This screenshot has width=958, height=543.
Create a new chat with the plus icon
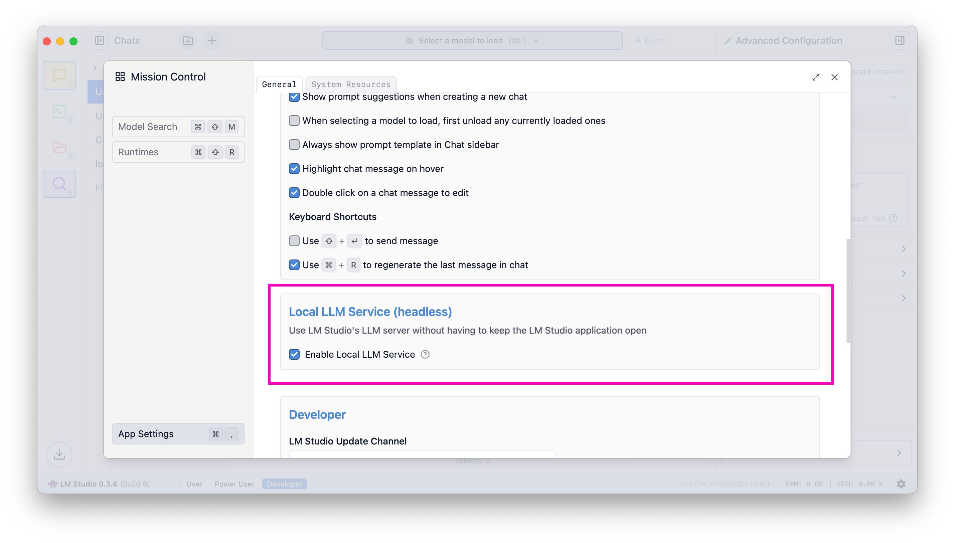pos(212,40)
